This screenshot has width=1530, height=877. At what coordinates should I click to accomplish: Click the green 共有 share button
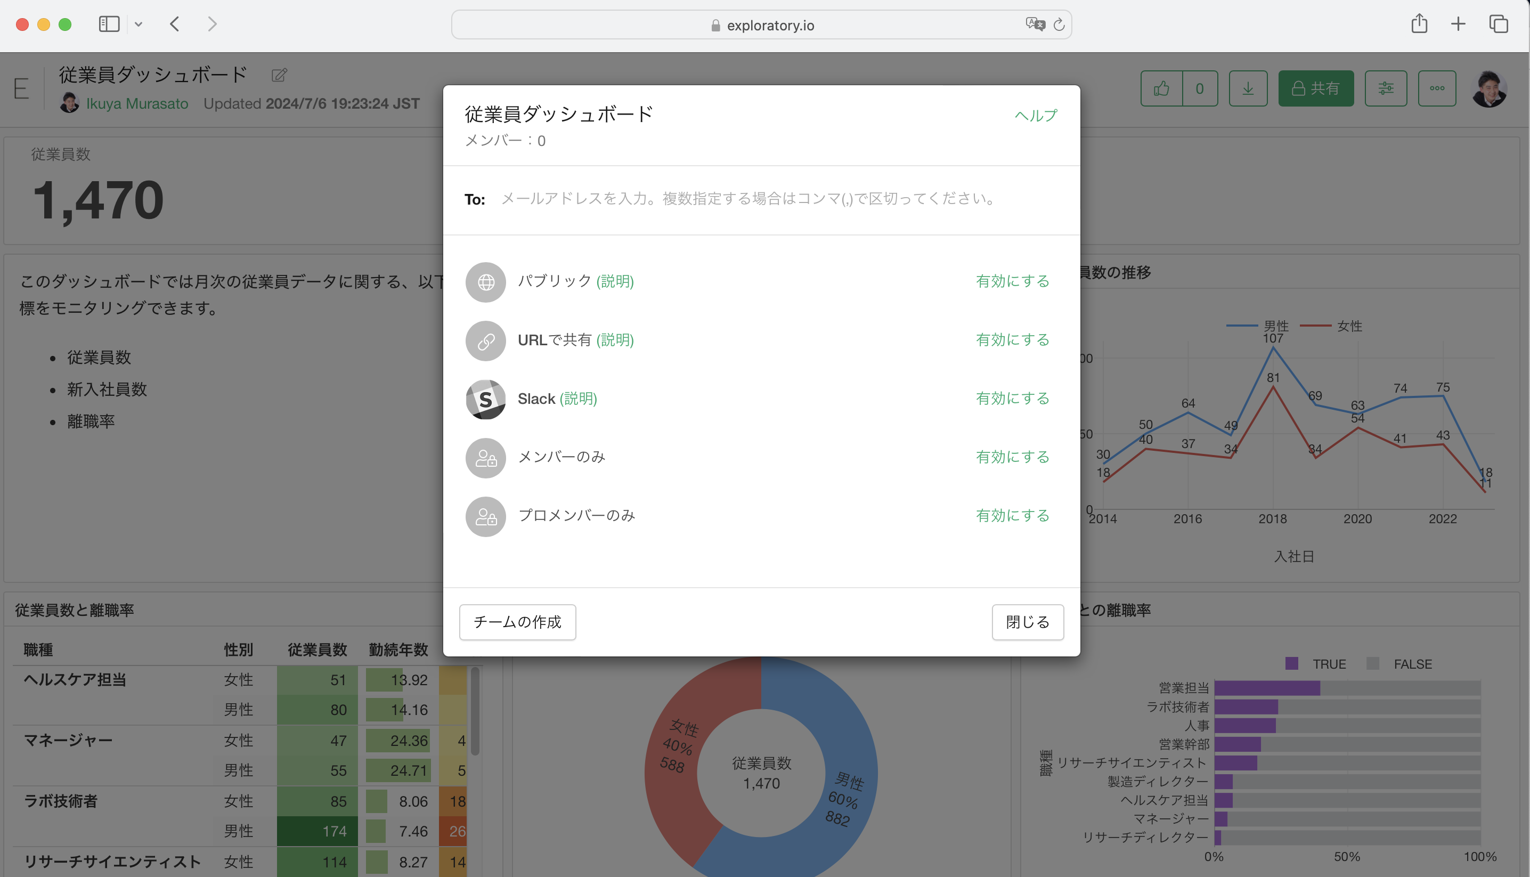1316,88
